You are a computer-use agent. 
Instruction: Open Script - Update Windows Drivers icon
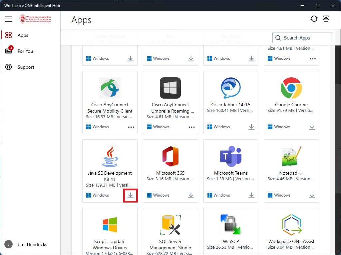coord(110,225)
